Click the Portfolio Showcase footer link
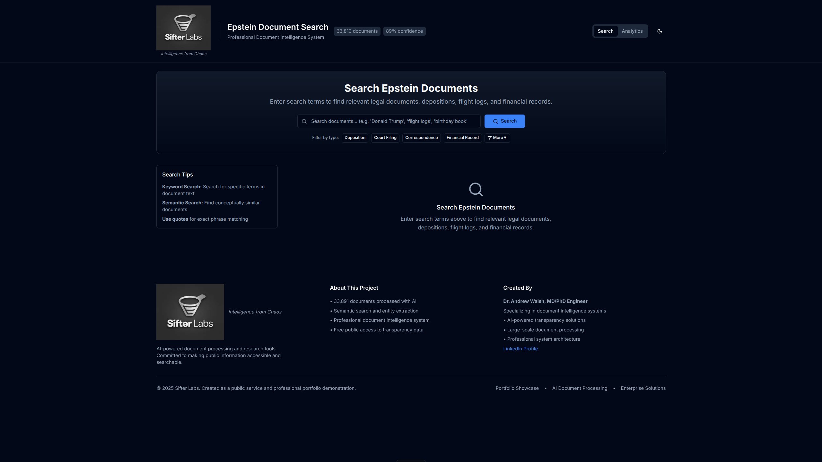The height and width of the screenshot is (462, 822). 517,388
